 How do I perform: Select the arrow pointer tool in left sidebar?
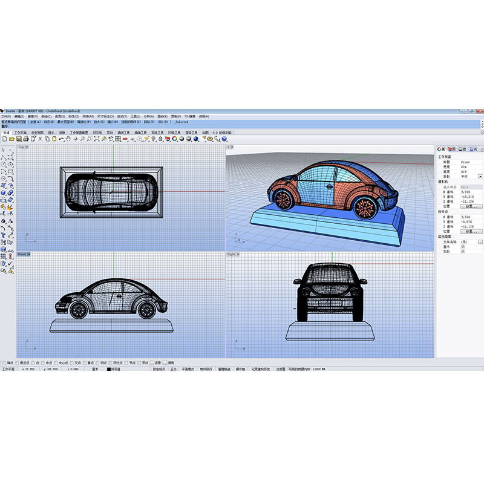(x=3, y=150)
